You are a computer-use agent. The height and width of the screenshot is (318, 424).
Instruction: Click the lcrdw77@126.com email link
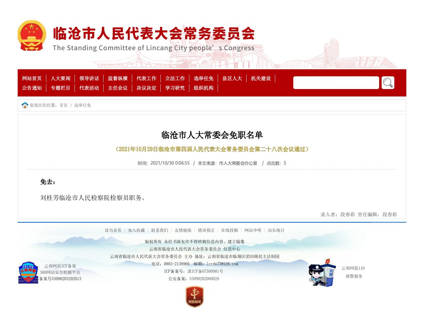pyautogui.click(x=223, y=264)
